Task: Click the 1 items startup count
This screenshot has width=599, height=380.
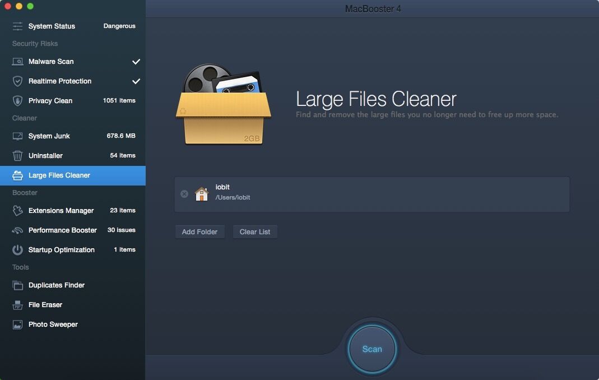Action: [124, 249]
